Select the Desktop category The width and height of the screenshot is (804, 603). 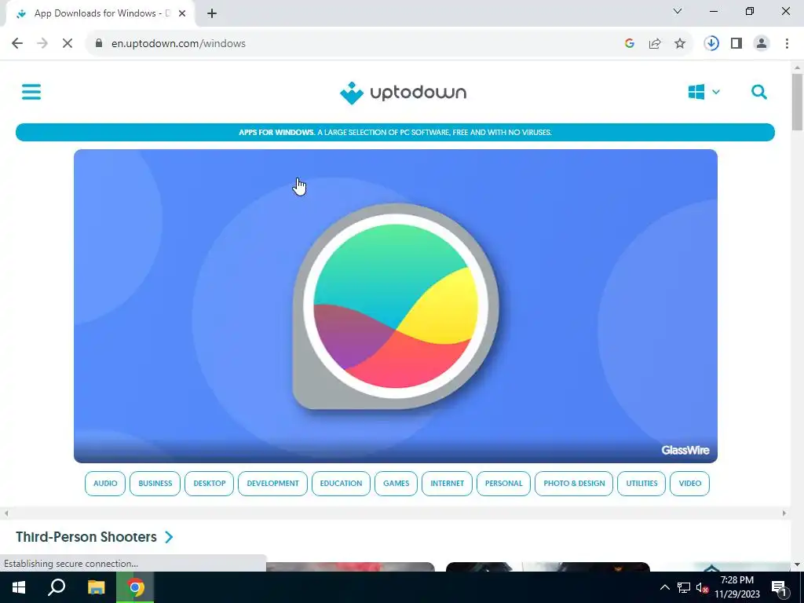point(209,484)
